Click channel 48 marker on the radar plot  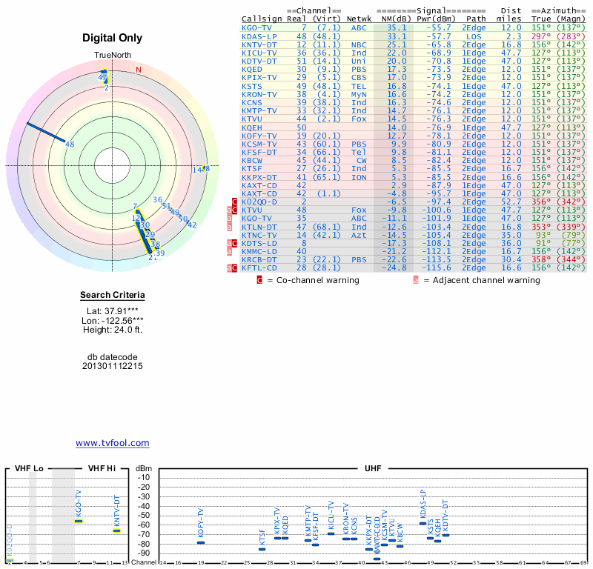click(x=70, y=144)
